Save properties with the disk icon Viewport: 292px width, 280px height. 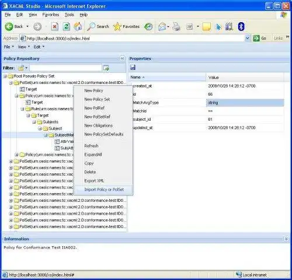pos(133,68)
